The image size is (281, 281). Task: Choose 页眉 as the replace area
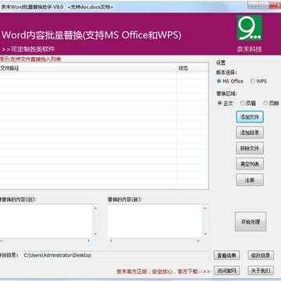coord(248,103)
